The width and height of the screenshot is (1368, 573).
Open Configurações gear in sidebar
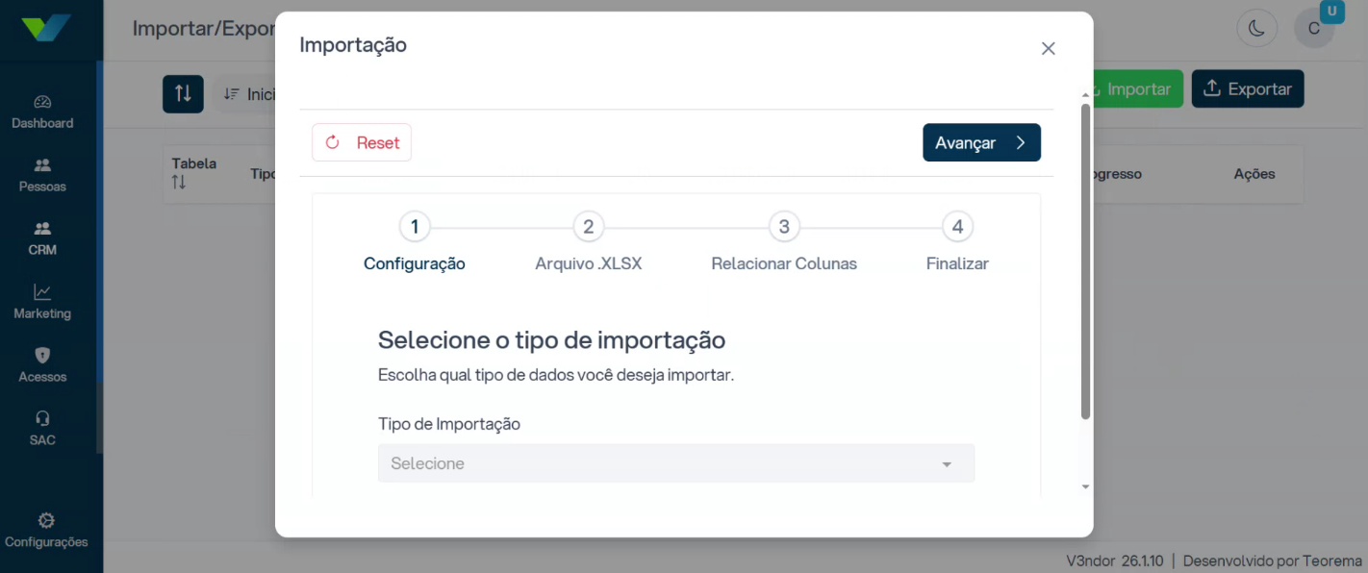click(46, 531)
